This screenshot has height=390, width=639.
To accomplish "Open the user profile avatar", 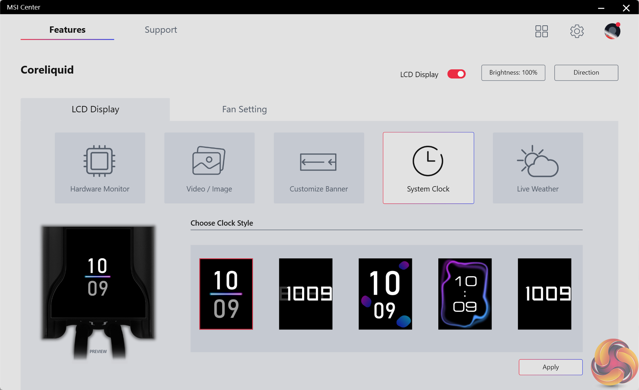I will point(613,31).
